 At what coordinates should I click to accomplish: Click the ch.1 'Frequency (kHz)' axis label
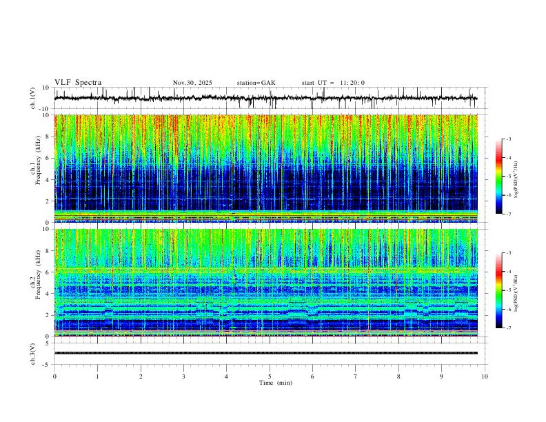(39, 161)
